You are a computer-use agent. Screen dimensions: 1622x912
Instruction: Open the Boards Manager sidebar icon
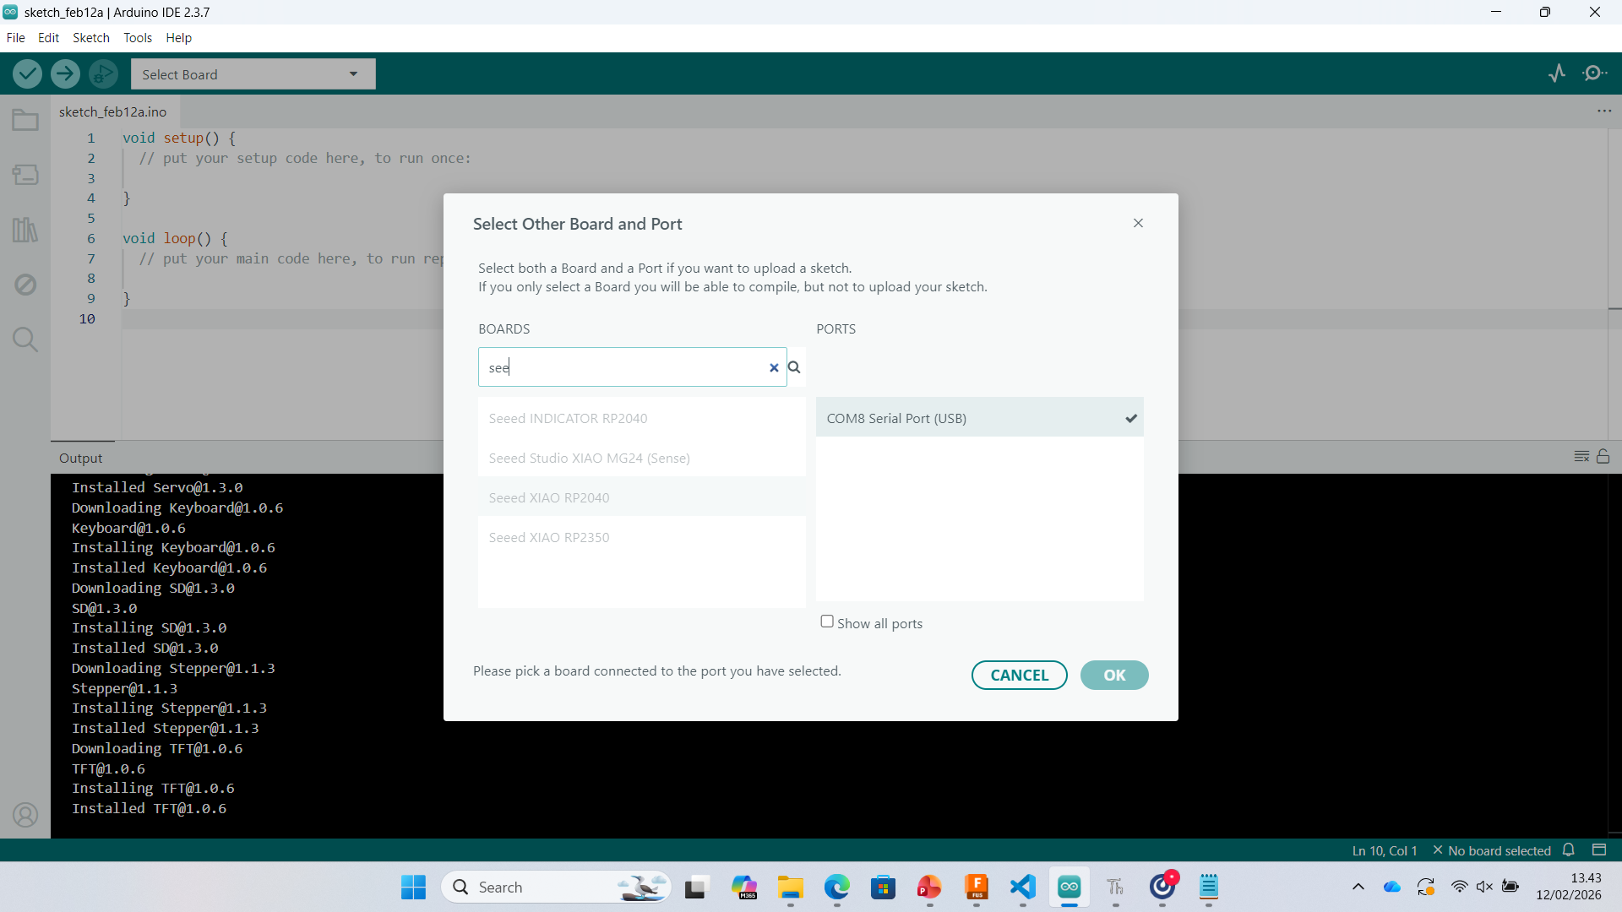(25, 175)
